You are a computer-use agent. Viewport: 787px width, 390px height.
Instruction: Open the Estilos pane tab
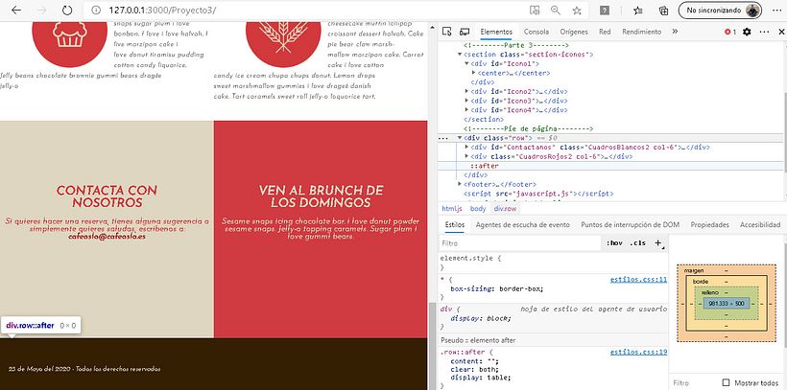click(x=455, y=225)
